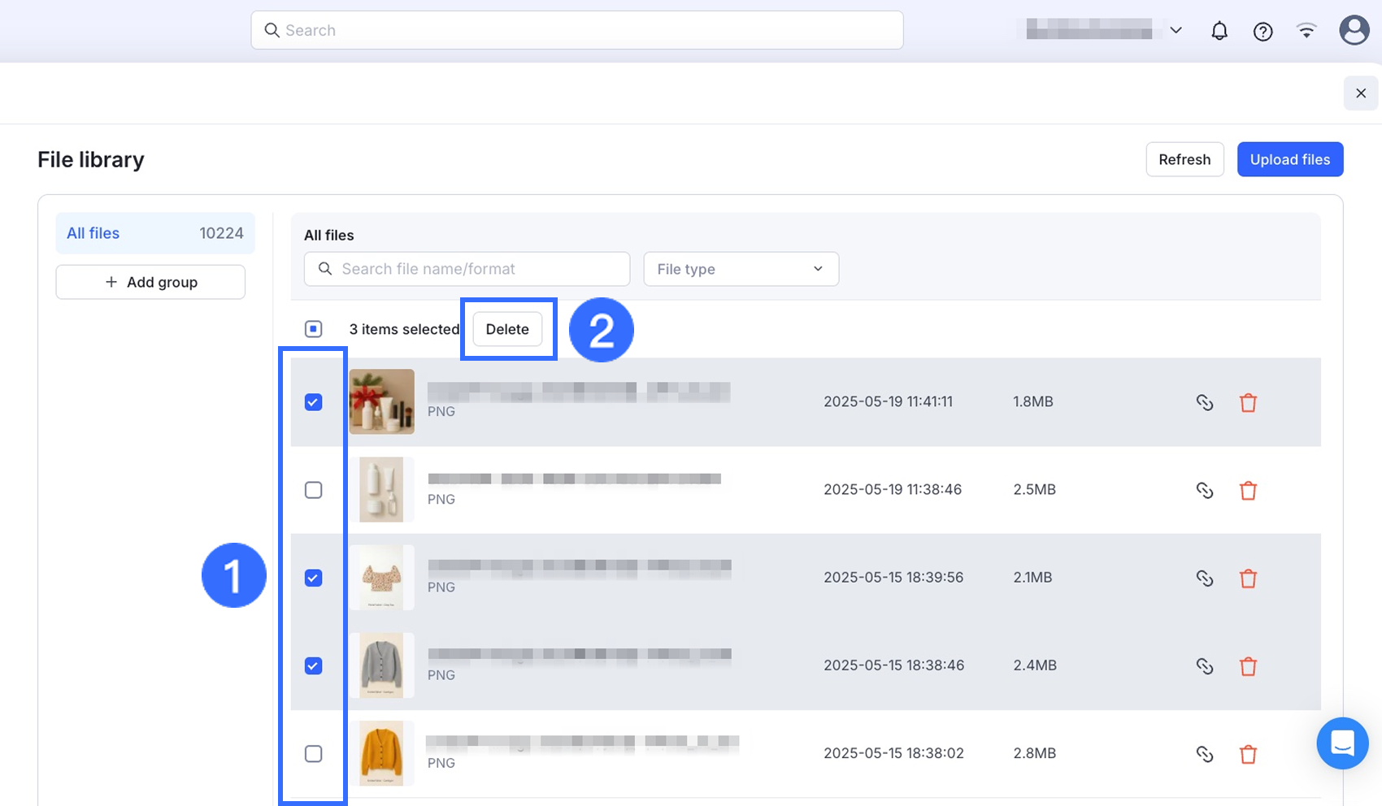Click the help question mark icon

pos(1262,31)
